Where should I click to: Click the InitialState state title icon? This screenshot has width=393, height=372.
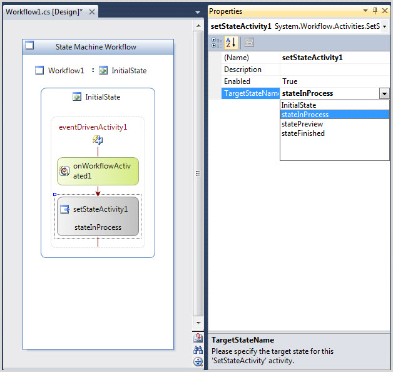pyautogui.click(x=77, y=96)
